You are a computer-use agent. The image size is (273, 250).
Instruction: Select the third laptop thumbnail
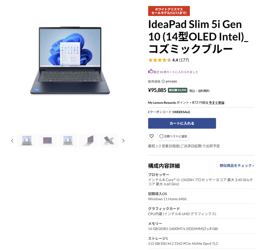pos(68,140)
